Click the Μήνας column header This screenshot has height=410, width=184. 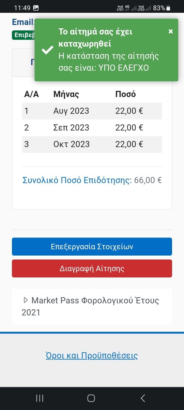66,94
